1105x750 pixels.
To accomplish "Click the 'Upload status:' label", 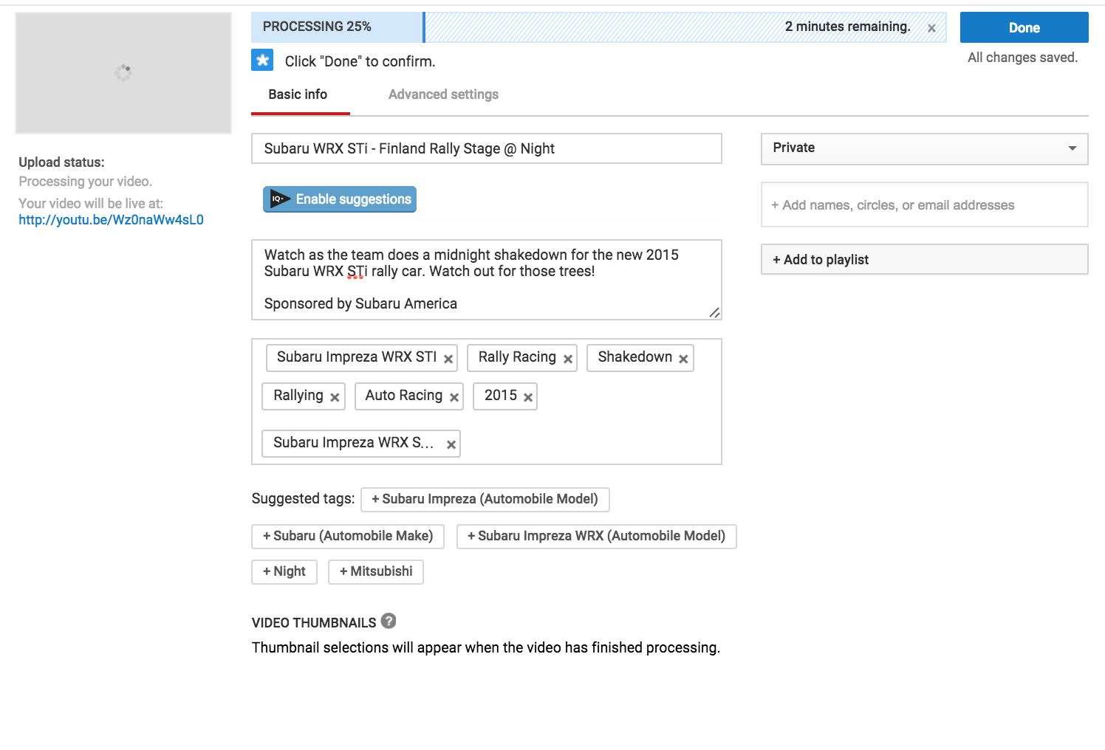I will point(61,162).
